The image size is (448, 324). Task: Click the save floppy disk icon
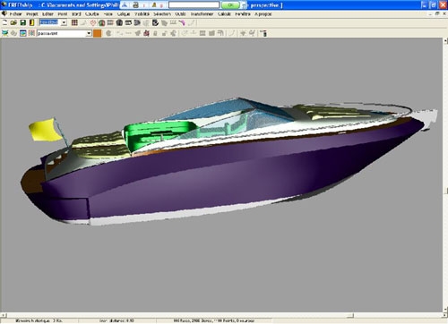pos(23,22)
